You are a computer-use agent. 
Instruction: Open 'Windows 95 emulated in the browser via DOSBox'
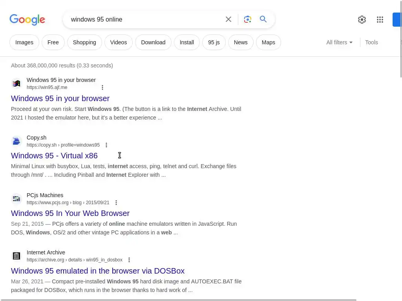[x=98, y=271]
